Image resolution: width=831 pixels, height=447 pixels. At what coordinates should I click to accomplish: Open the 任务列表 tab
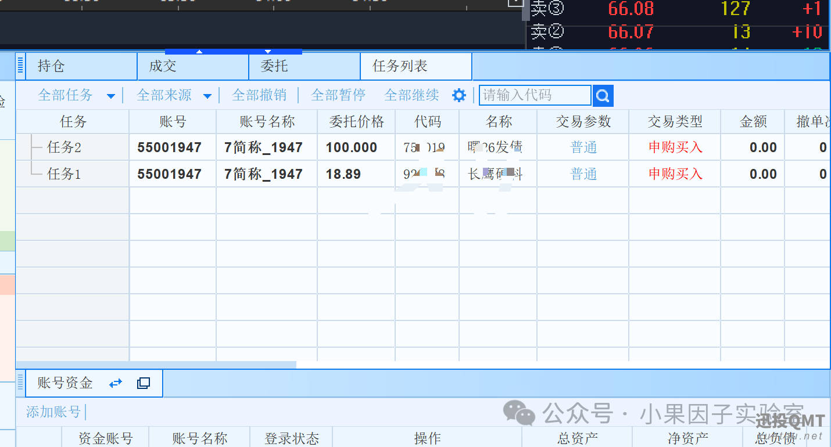point(416,66)
